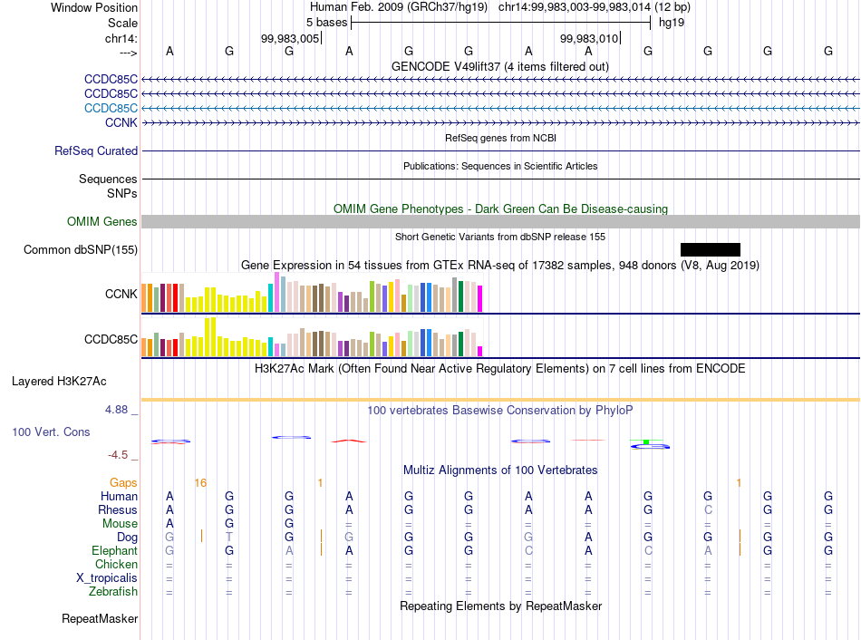The height and width of the screenshot is (640, 861).
Task: Click the Window Position track label
Action: [94, 7]
